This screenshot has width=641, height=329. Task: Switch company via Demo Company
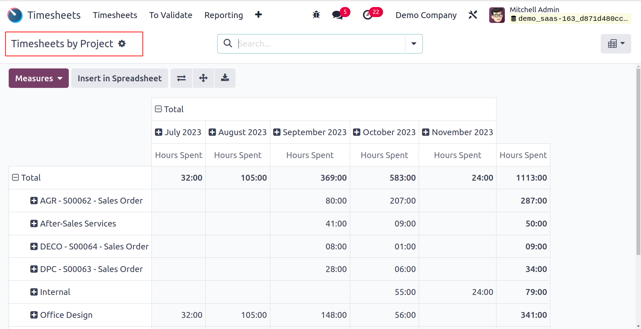tap(426, 15)
